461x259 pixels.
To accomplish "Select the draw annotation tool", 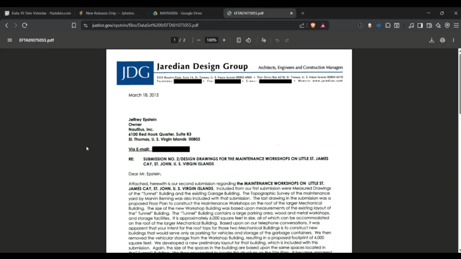I will click(264, 40).
